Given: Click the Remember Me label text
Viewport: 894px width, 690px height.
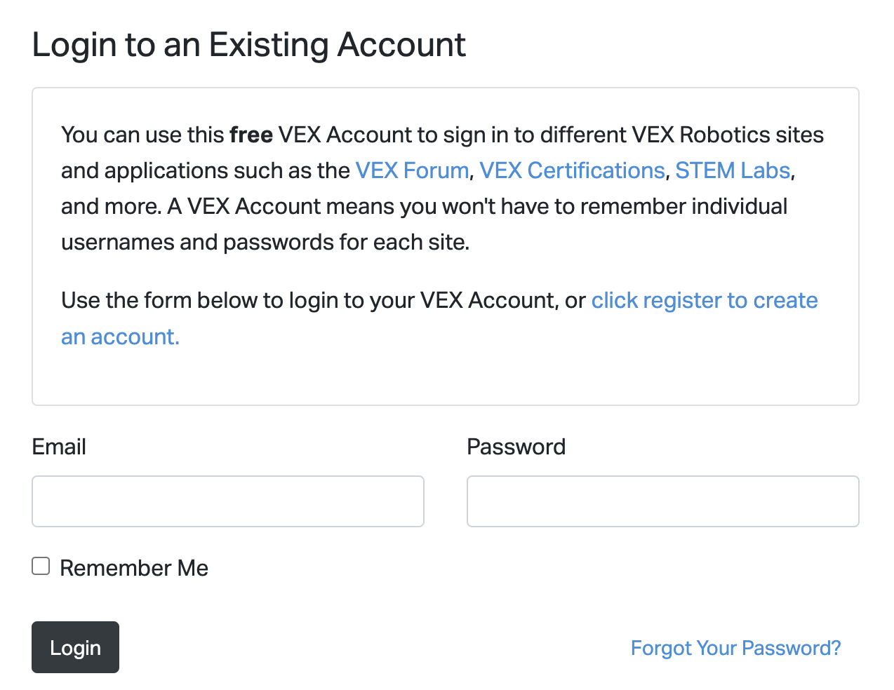Looking at the screenshot, I should [x=133, y=568].
